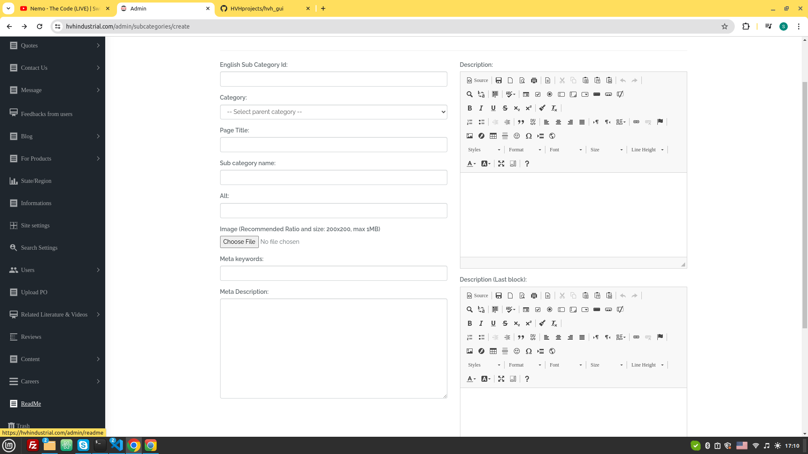
Task: Insert bulleted list in Description editor
Action: (481, 122)
